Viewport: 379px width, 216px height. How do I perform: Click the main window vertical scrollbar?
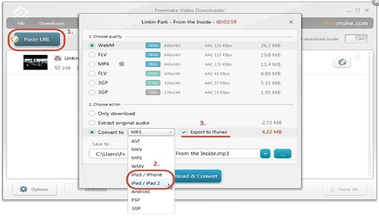(x=369, y=114)
